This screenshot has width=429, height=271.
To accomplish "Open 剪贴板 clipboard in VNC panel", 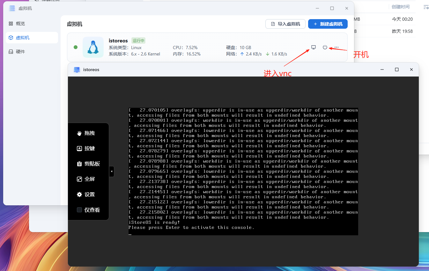I will tap(88, 164).
